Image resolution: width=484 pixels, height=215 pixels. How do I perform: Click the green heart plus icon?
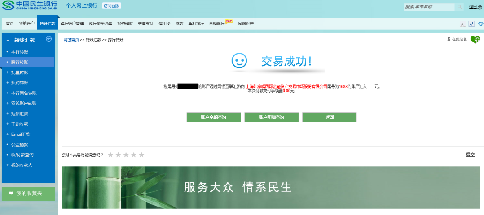point(475,39)
